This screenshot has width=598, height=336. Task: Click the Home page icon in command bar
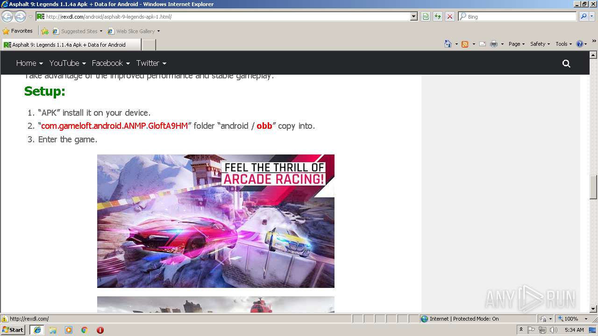448,44
